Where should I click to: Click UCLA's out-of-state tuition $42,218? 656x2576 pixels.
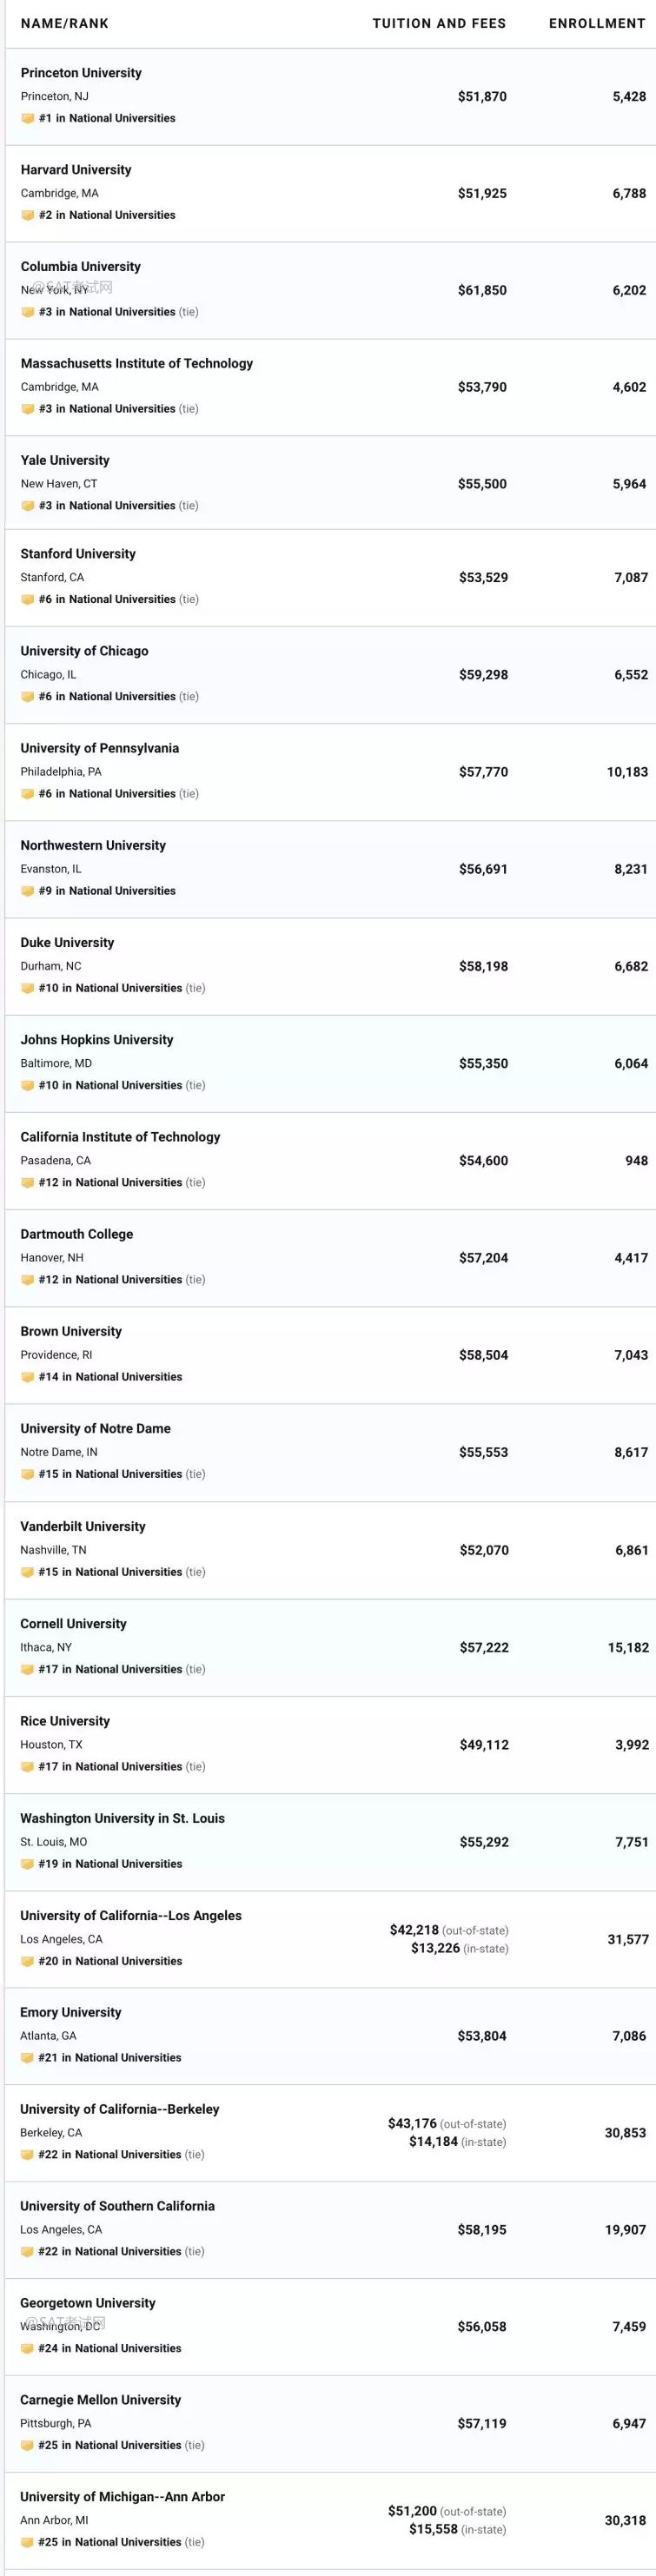pyautogui.click(x=414, y=1931)
